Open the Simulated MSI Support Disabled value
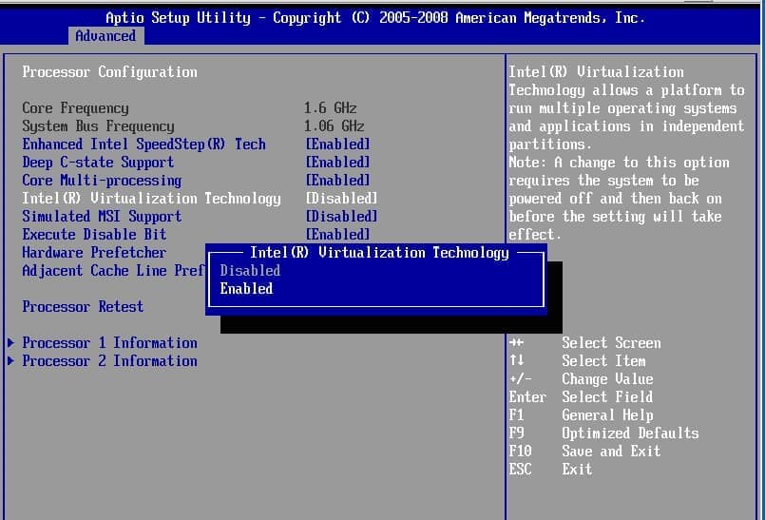Image resolution: width=765 pixels, height=520 pixels. coord(341,217)
